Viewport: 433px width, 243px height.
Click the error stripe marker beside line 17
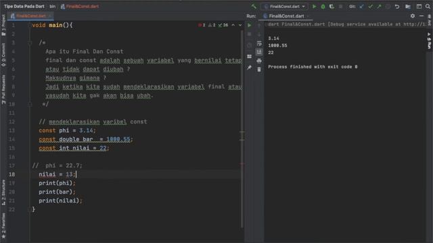[242, 164]
